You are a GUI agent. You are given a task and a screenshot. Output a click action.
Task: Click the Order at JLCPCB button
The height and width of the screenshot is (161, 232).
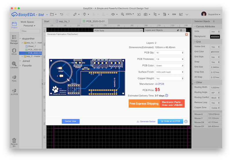click(x=170, y=121)
